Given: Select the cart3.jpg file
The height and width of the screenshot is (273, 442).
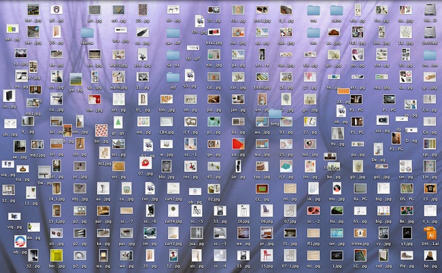Looking at the screenshot, I should point(173,233).
